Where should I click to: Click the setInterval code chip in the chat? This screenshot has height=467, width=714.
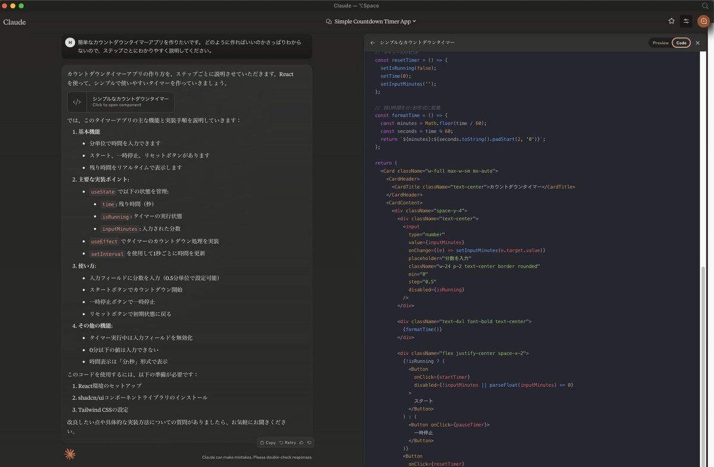107,254
